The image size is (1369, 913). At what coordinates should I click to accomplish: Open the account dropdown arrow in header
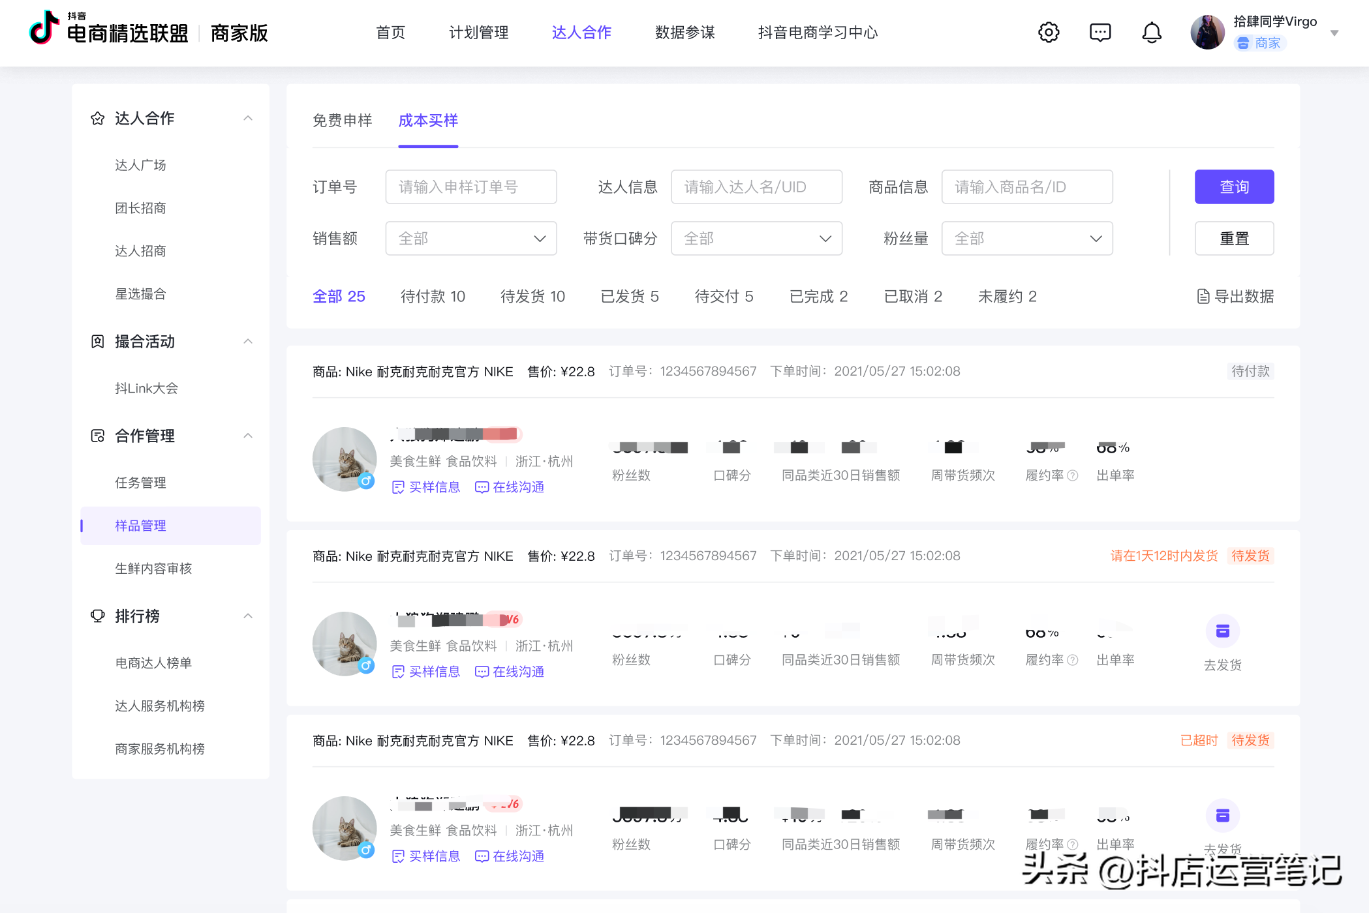[1334, 33]
